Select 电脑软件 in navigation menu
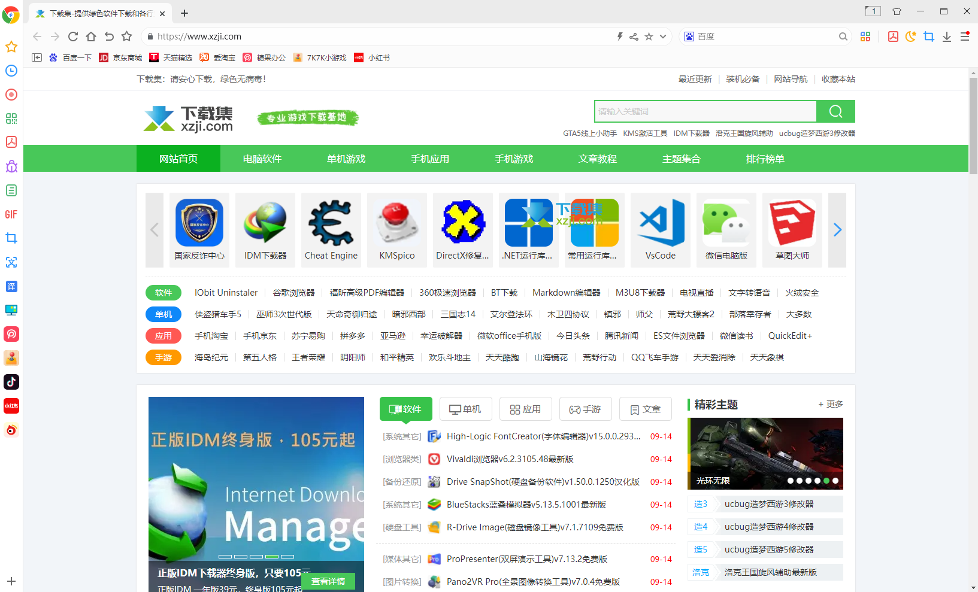978x592 pixels. [x=262, y=159]
